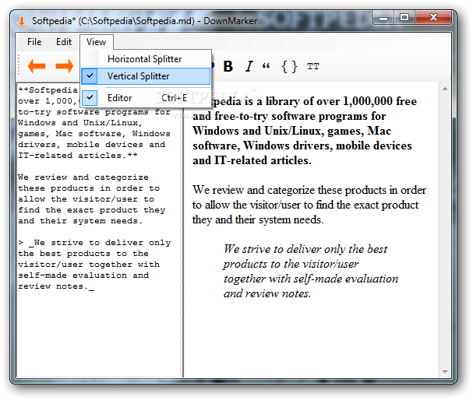Click the orange back arrow icon
This screenshot has height=400, width=473.
tap(37, 66)
